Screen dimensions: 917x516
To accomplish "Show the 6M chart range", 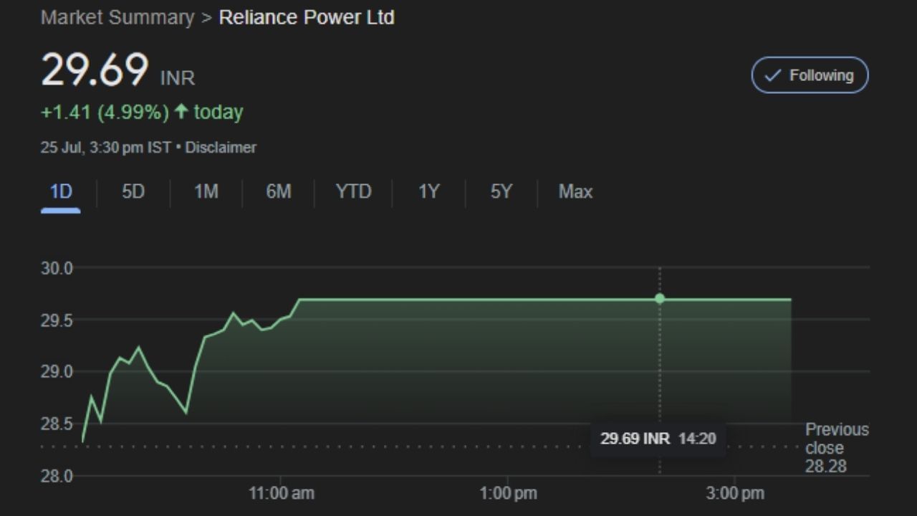I will click(x=279, y=192).
